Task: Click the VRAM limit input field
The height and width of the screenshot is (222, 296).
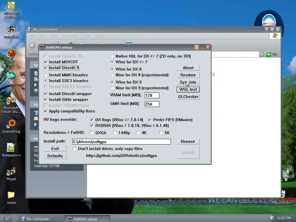Action: pyautogui.click(x=152, y=95)
